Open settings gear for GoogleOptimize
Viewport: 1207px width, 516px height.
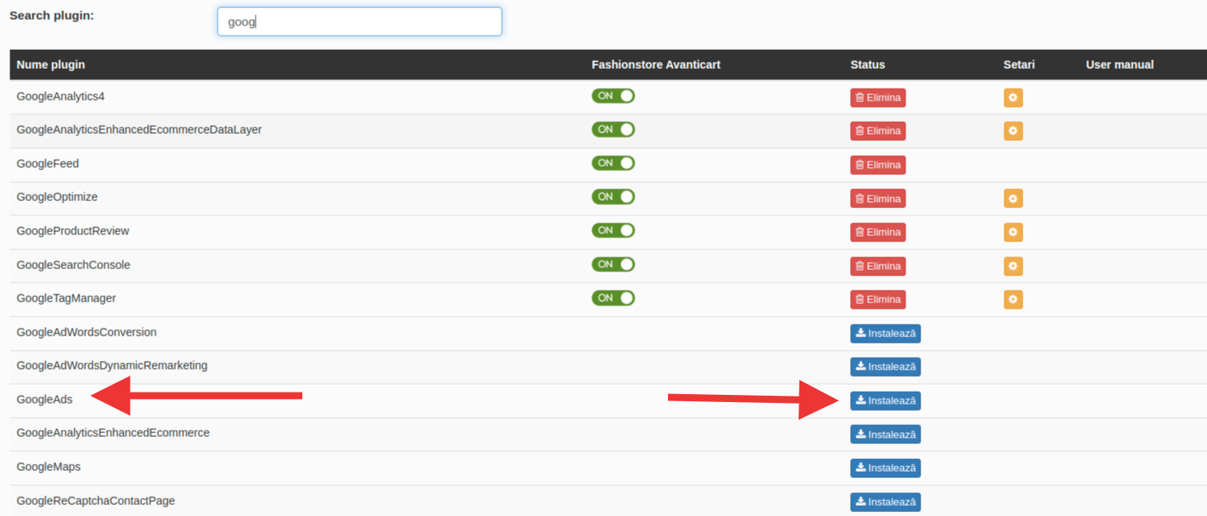pos(1013,198)
